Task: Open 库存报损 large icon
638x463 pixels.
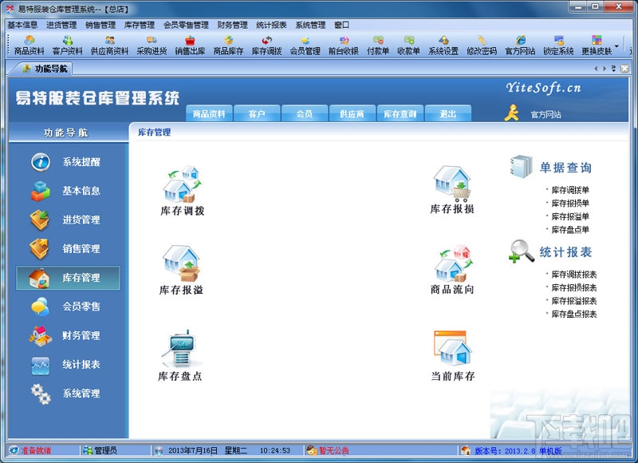Action: coord(452,189)
